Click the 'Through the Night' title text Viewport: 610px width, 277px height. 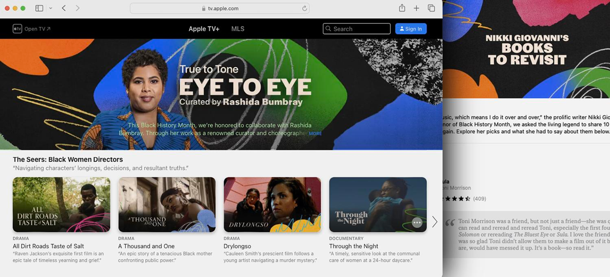point(354,246)
